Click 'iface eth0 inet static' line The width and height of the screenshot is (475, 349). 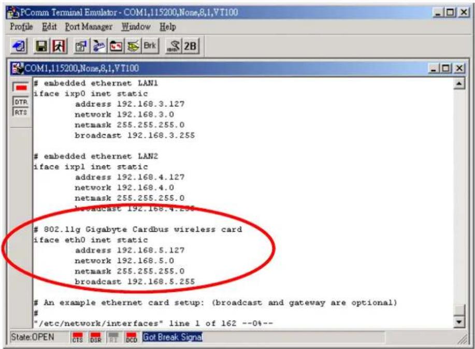click(91, 240)
